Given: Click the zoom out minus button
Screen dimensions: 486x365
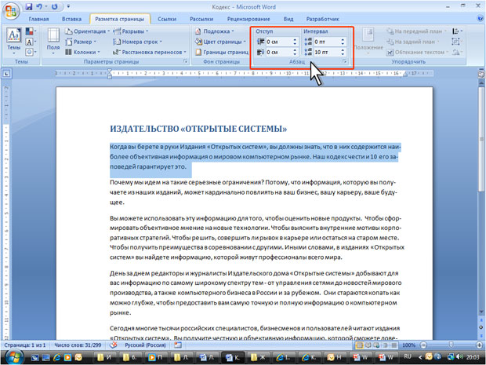Looking at the screenshot, I should pyautogui.click(x=424, y=345).
